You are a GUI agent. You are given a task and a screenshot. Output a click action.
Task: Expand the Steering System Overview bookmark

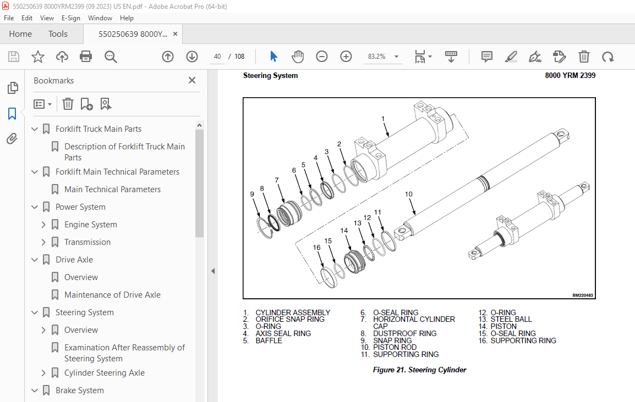point(43,330)
